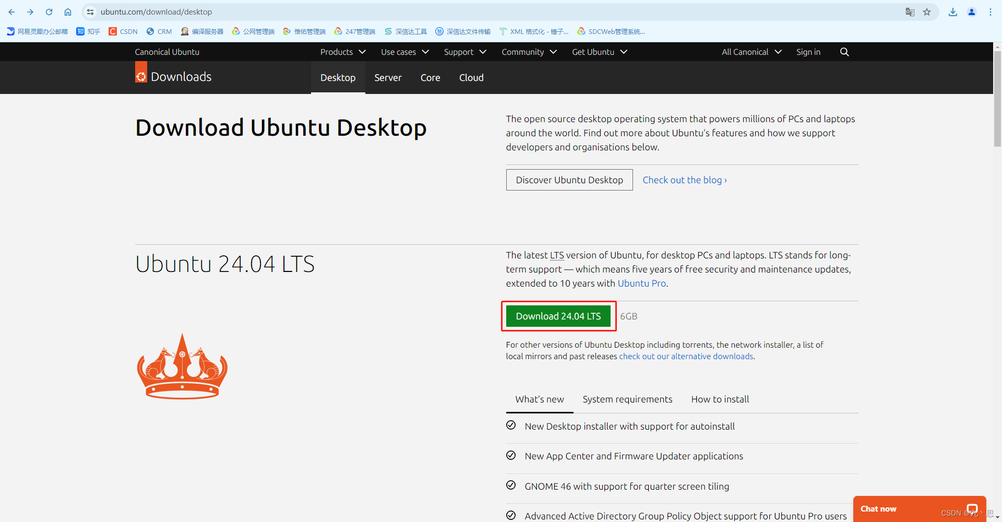Click 'New Desktop installer with support for autoinstall'

630,426
